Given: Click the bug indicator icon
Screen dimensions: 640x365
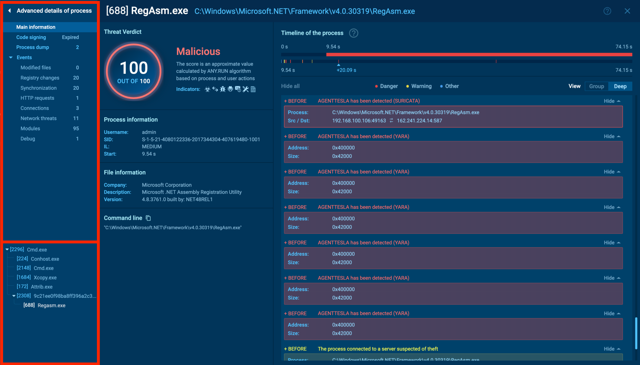Looking at the screenshot, I should 222,89.
